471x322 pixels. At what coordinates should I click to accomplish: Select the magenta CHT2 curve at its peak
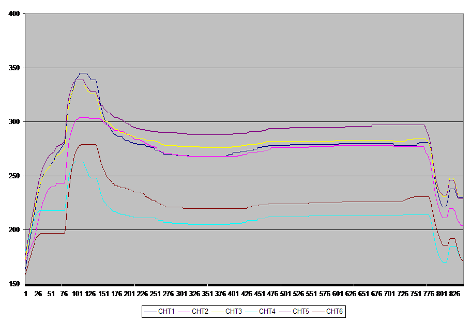tap(83, 117)
